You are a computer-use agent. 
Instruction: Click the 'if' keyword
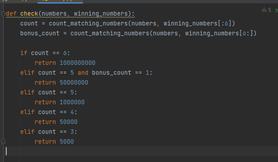tap(24, 53)
